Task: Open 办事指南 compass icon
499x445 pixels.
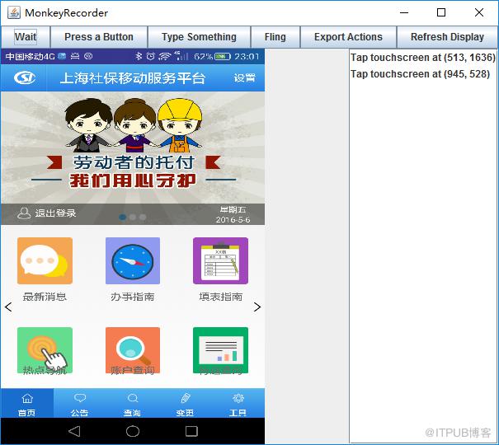Action: pyautogui.click(x=133, y=260)
